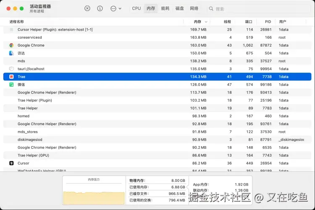315x210 pixels.
Task: Select the mds_stores process
Action: 157,132
